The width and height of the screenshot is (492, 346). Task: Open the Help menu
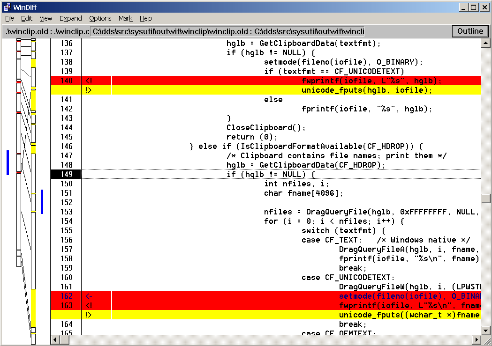point(146,18)
